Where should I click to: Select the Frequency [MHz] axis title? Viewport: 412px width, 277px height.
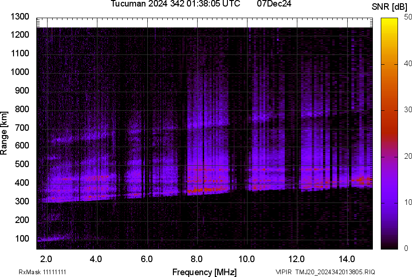pos(204,272)
